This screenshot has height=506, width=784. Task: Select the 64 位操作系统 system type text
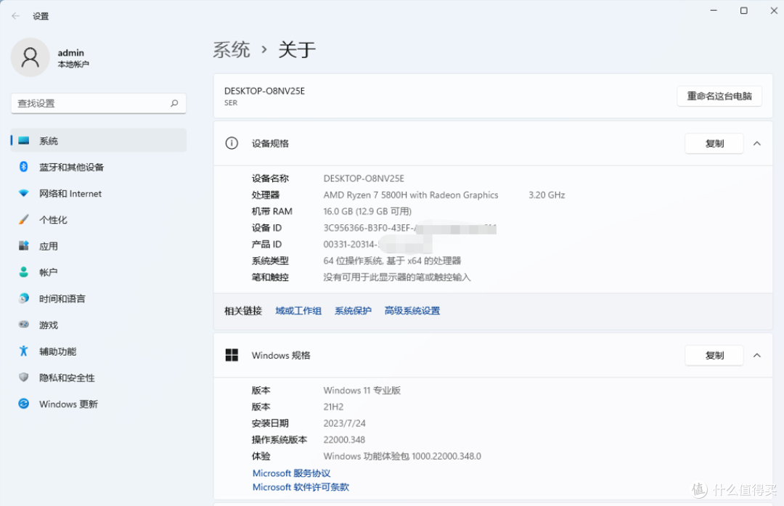(x=392, y=261)
